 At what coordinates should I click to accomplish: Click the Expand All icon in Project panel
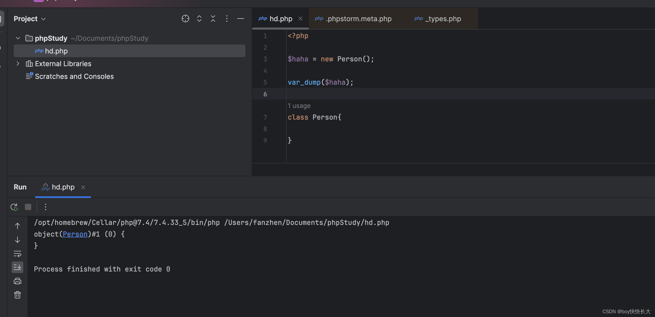tap(199, 19)
